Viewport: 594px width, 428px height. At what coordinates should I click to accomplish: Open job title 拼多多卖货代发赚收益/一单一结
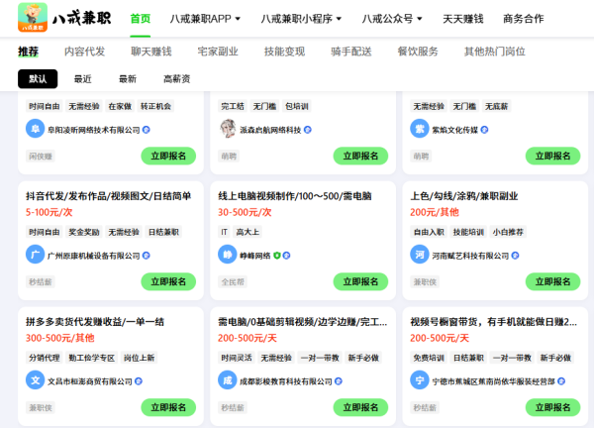(95, 322)
